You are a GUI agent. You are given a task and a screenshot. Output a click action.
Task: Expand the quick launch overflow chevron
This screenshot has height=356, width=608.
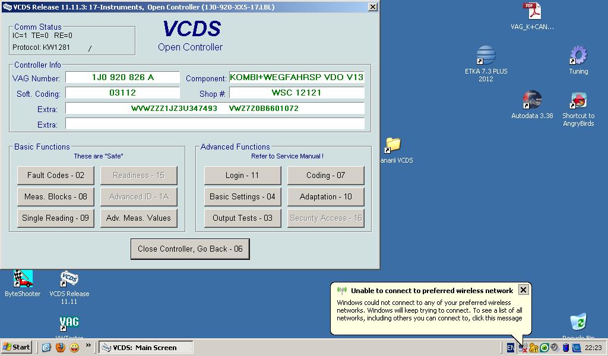tap(88, 345)
